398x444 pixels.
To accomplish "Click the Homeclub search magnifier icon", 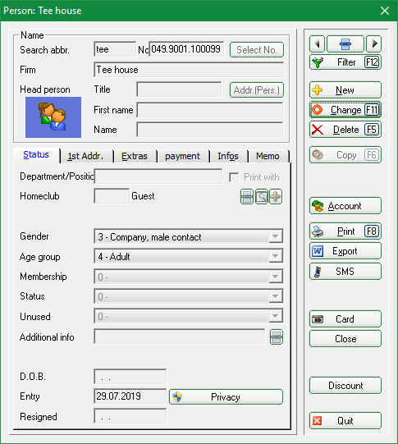I will (262, 196).
